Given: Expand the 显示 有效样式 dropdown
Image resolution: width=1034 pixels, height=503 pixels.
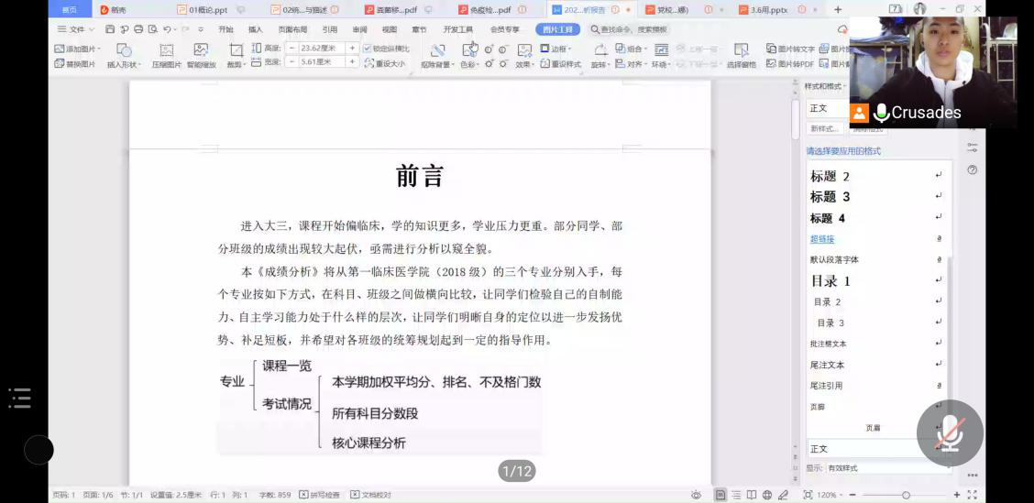Looking at the screenshot, I should tap(880, 468).
